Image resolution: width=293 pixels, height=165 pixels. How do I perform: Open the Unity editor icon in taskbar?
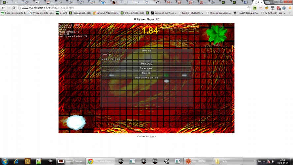[x=166, y=161]
